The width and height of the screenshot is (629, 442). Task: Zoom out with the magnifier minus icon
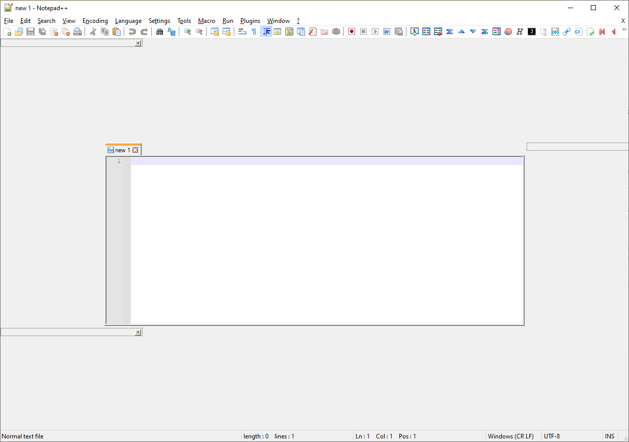pos(199,32)
